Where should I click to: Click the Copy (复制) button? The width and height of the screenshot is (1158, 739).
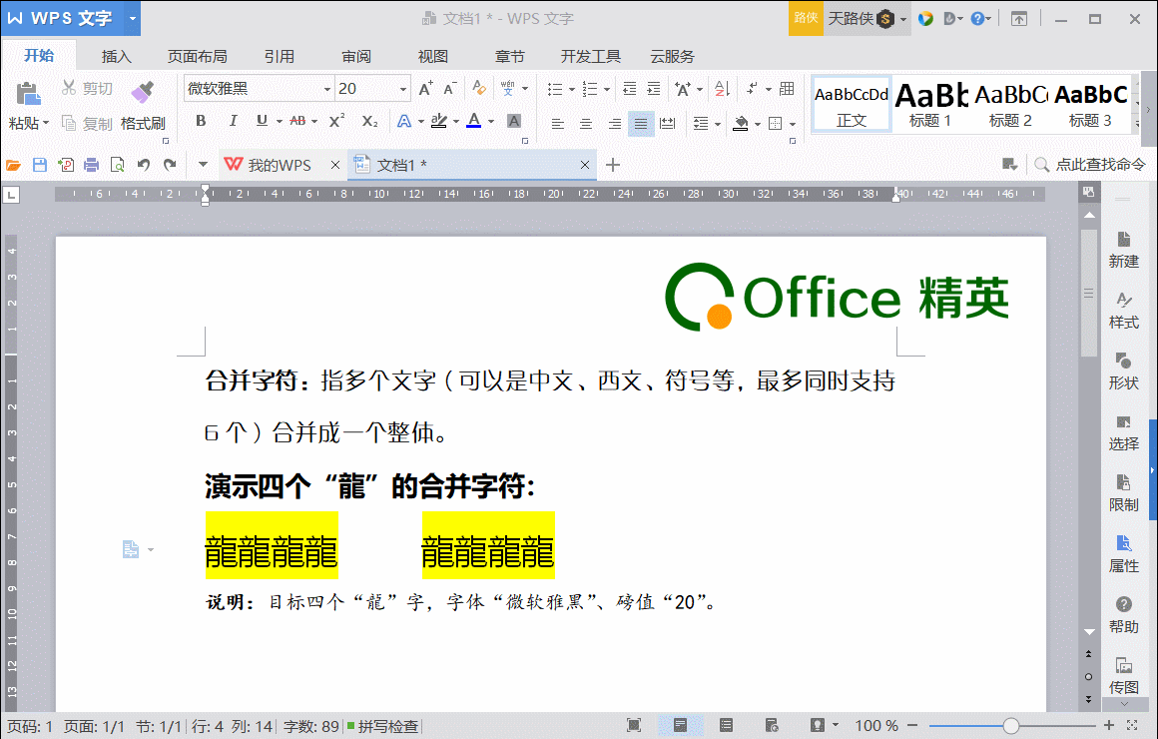click(x=87, y=124)
